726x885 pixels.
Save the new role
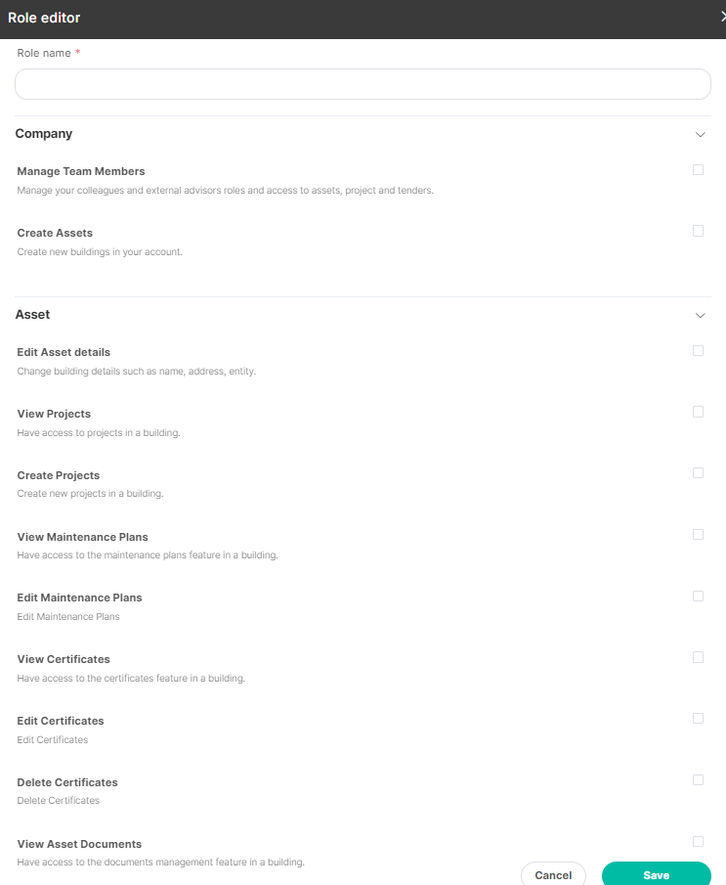[x=656, y=875]
